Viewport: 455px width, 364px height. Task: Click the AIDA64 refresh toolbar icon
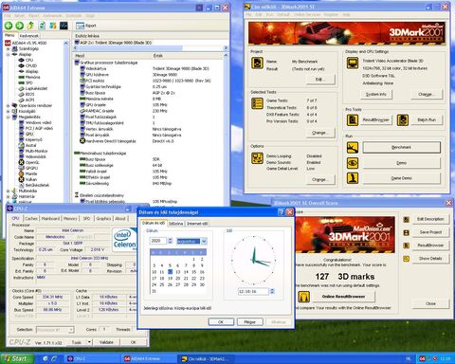42,26
